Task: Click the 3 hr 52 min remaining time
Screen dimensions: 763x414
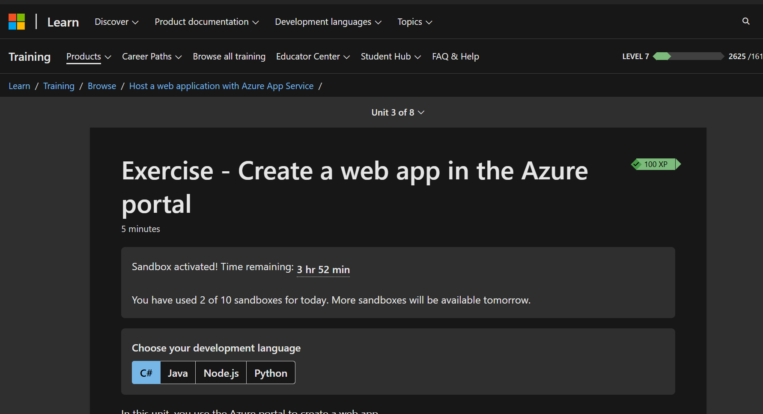Action: (x=323, y=270)
